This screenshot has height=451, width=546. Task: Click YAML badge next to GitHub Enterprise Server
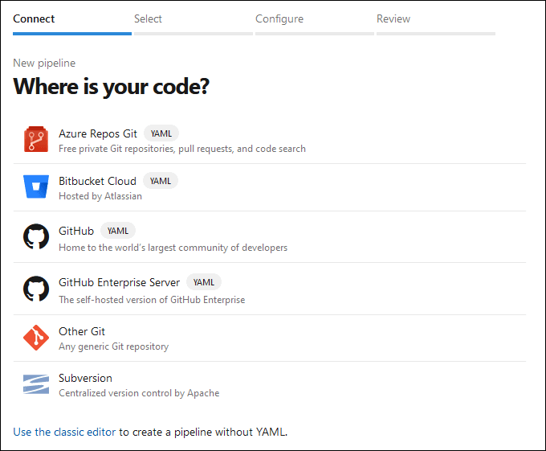pos(204,282)
